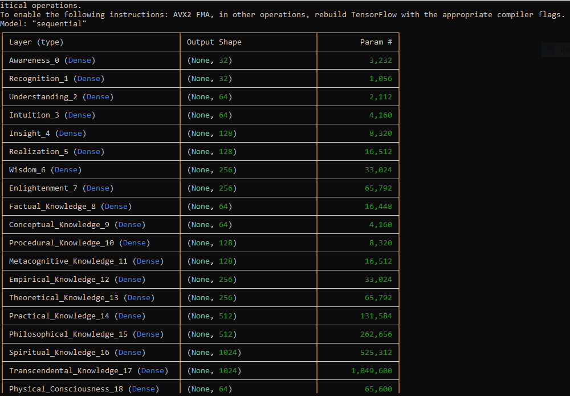Click the Wisdom_6 layer name

pos(27,170)
